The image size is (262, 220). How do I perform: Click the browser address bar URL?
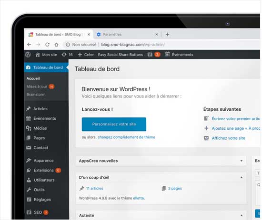click(x=133, y=45)
